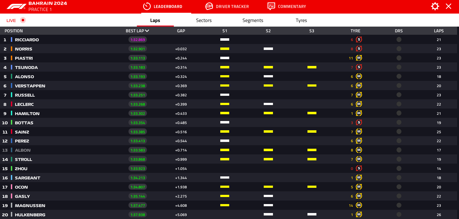Click the LIVE label
This screenshot has width=459, height=219.
[x=11, y=20]
